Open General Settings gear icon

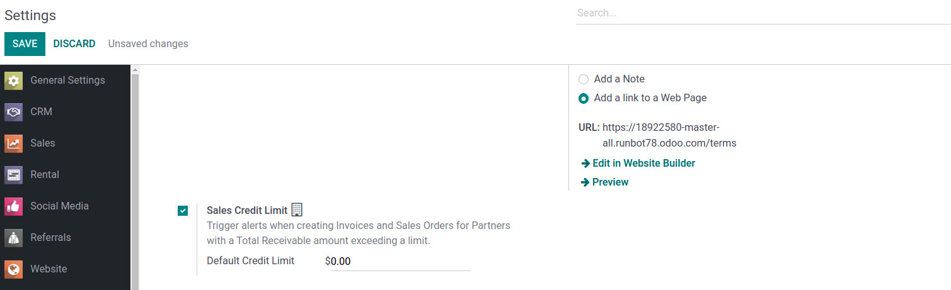pos(13,81)
